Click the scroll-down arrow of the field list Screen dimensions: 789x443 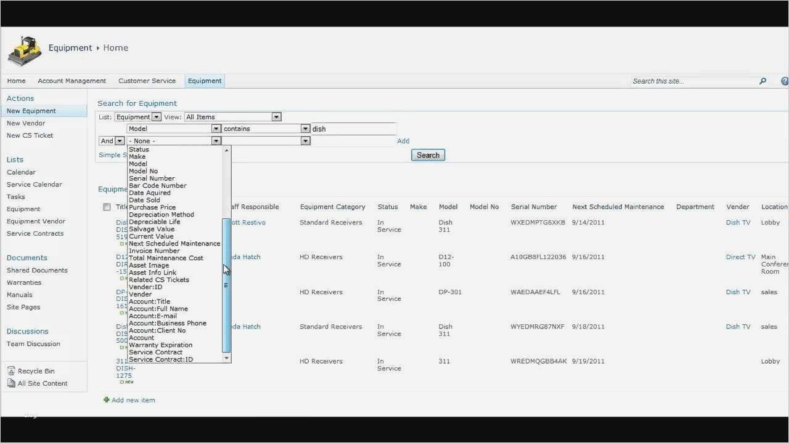point(226,358)
